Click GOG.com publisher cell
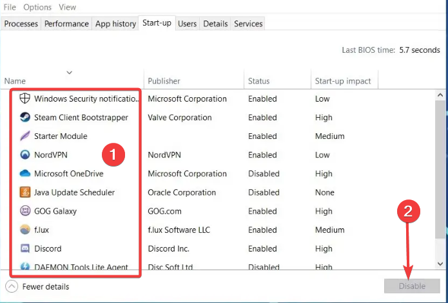The image size is (448, 303). [164, 211]
